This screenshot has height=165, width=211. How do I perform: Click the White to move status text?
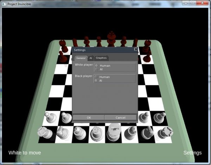pyautogui.click(x=25, y=153)
